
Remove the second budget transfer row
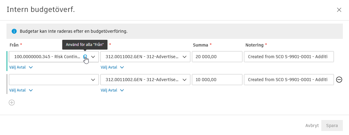(339, 80)
